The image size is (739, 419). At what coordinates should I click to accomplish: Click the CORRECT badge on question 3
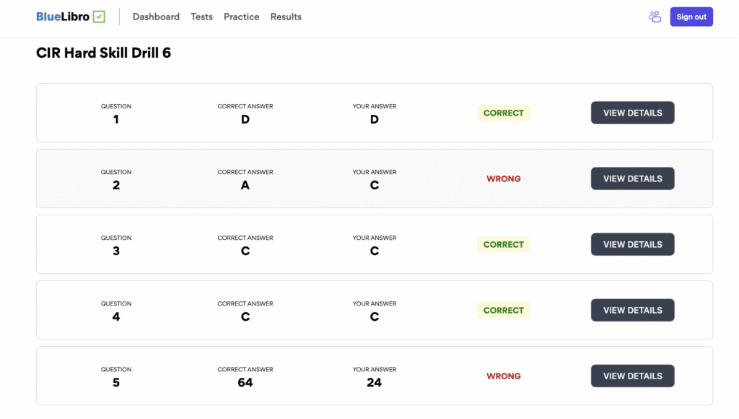point(503,244)
